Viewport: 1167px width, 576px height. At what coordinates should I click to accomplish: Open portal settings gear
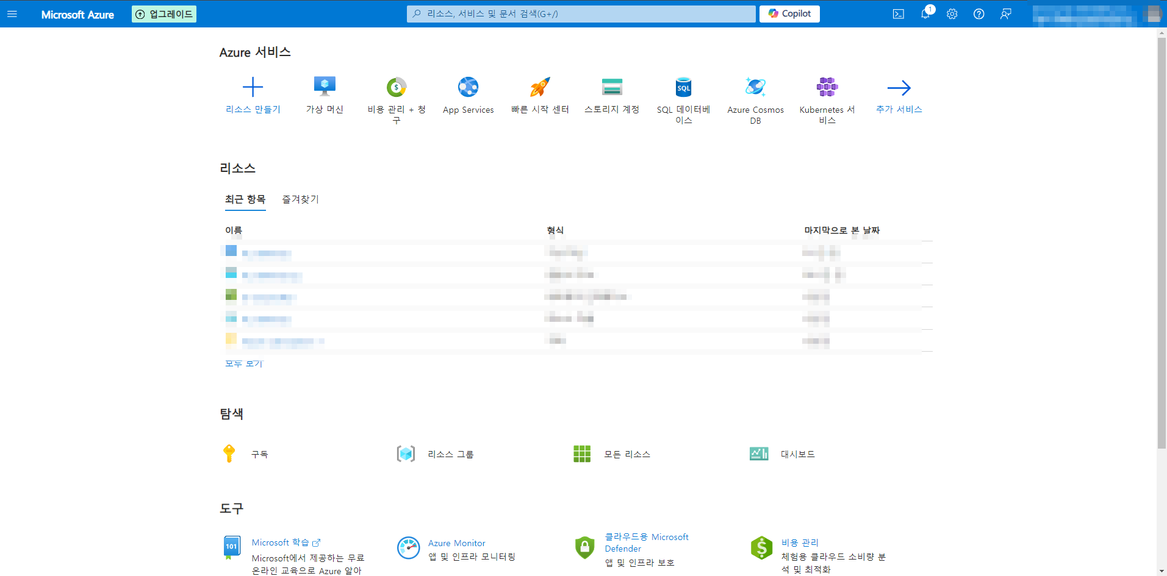pyautogui.click(x=952, y=14)
